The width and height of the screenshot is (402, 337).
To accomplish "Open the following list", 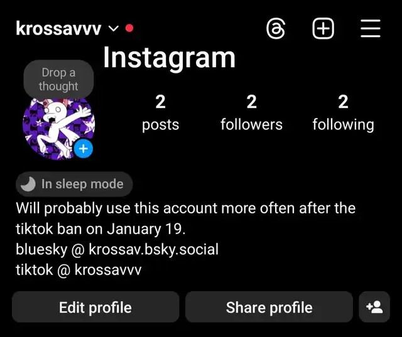I will 343,113.
